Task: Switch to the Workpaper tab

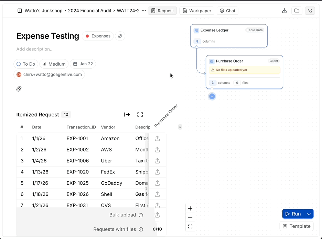Action: click(197, 11)
